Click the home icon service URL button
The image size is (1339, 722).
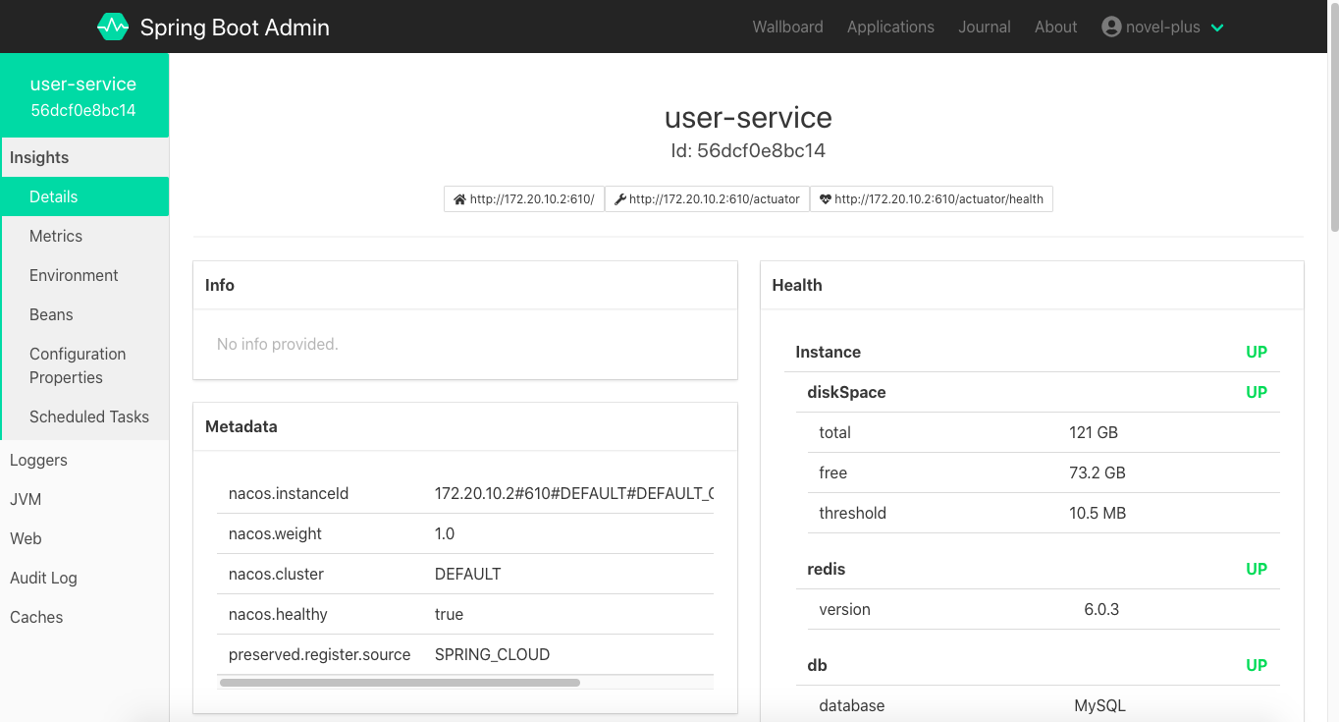pyautogui.click(x=524, y=199)
